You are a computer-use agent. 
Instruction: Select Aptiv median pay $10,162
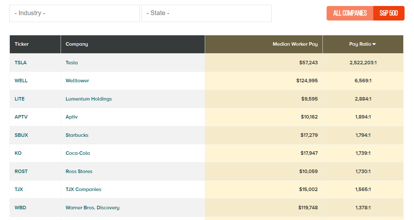pyautogui.click(x=309, y=117)
